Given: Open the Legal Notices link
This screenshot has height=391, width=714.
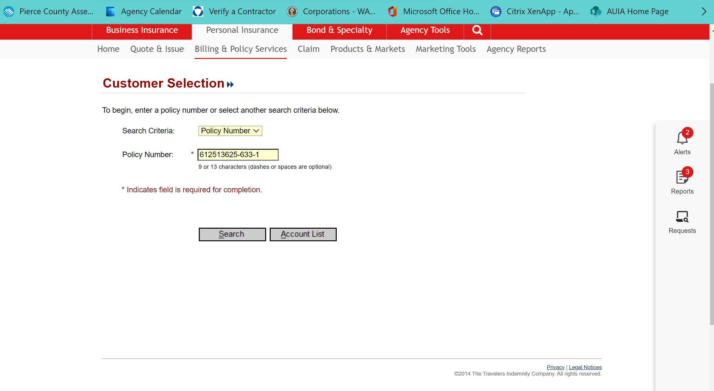Looking at the screenshot, I should [x=585, y=367].
